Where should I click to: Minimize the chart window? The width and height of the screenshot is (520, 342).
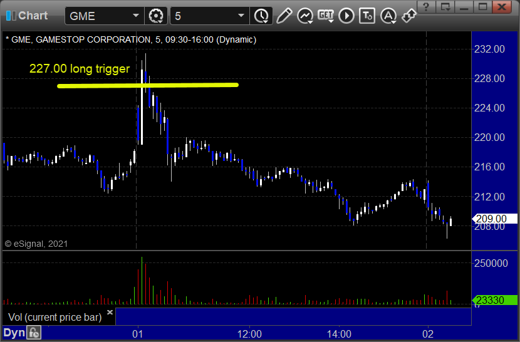464,7
